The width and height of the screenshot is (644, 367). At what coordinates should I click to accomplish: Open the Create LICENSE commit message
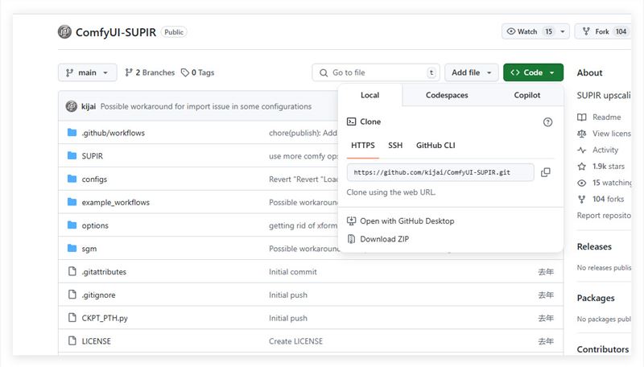click(295, 341)
